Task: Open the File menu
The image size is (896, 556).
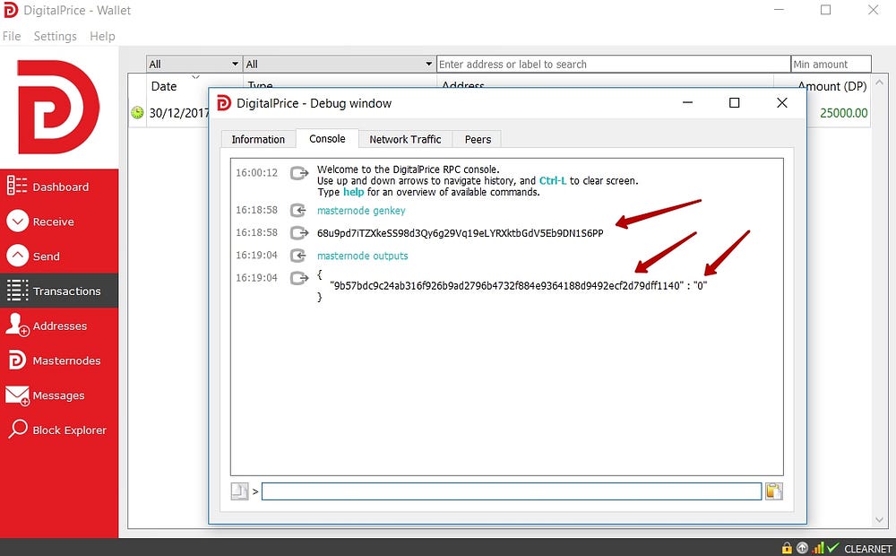Action: 12,36
